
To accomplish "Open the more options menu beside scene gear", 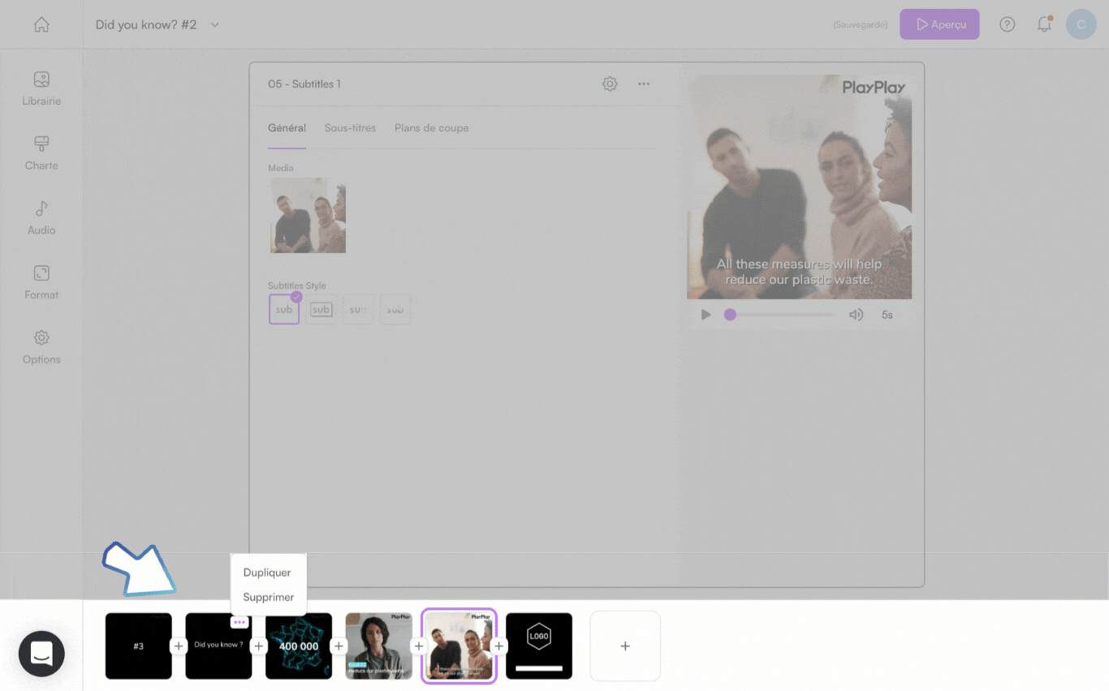I will pyautogui.click(x=644, y=84).
